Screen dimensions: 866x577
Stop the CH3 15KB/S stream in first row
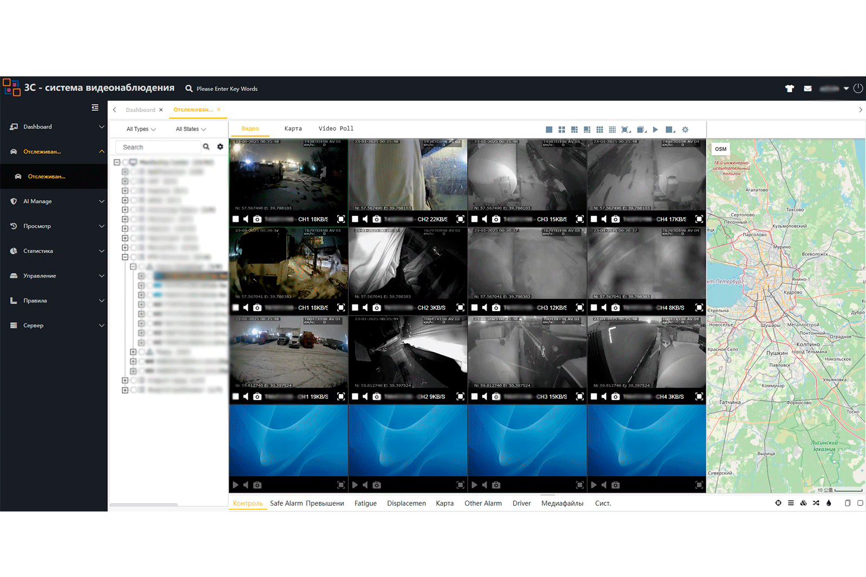click(475, 219)
